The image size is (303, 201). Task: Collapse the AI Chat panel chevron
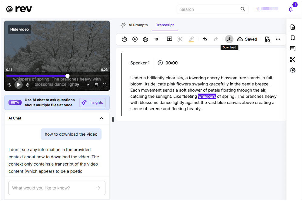click(102, 118)
